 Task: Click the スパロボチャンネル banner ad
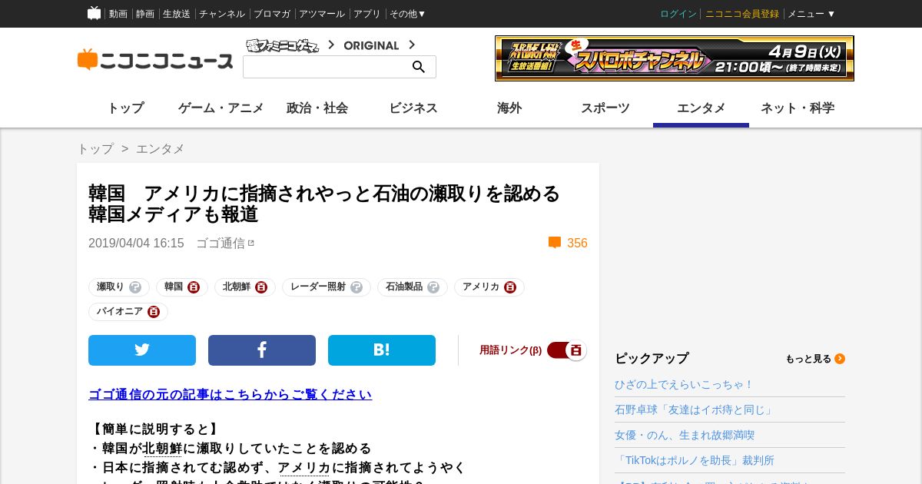pyautogui.click(x=675, y=58)
